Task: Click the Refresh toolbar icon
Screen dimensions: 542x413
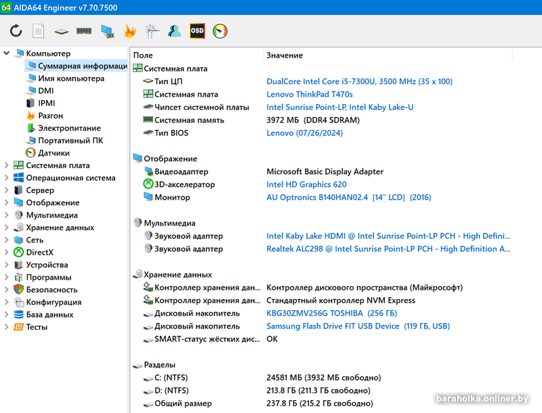Action: [16, 31]
